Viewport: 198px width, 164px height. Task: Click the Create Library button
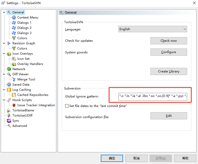coord(169,71)
